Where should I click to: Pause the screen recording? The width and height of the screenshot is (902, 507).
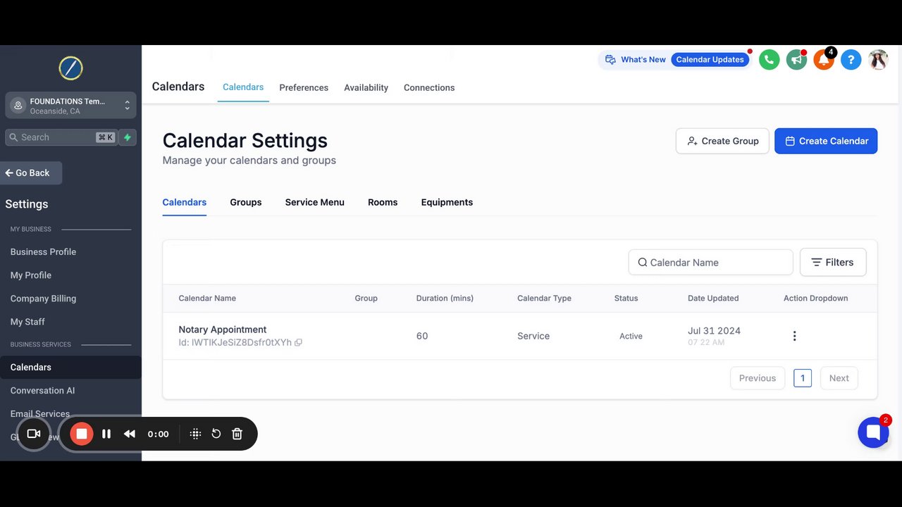pos(106,434)
